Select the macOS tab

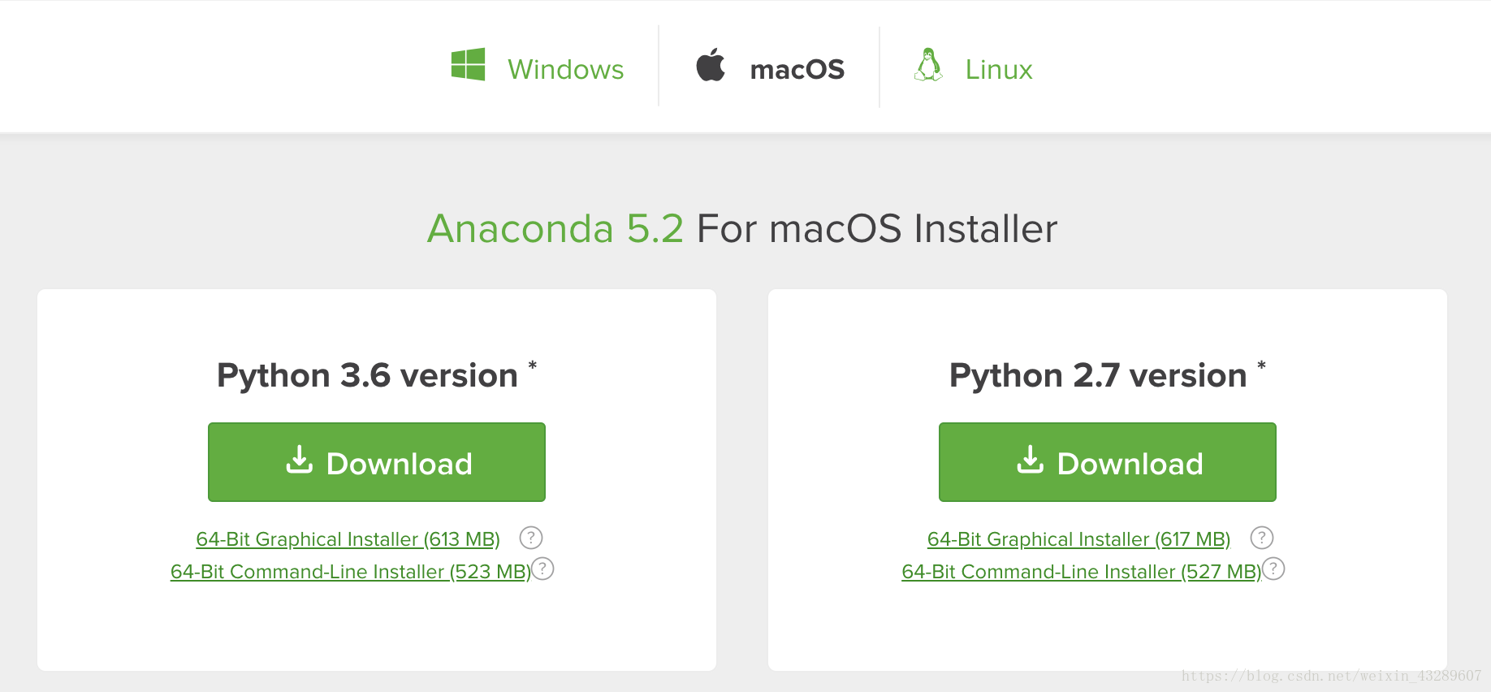click(x=770, y=67)
